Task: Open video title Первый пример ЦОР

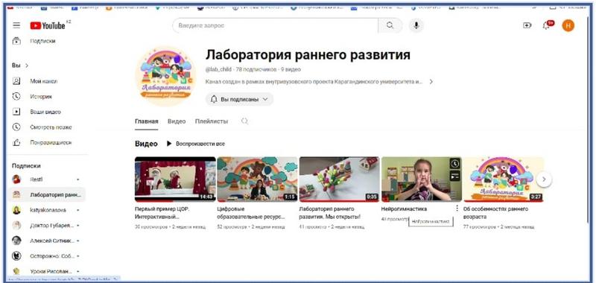Action: pyautogui.click(x=162, y=213)
